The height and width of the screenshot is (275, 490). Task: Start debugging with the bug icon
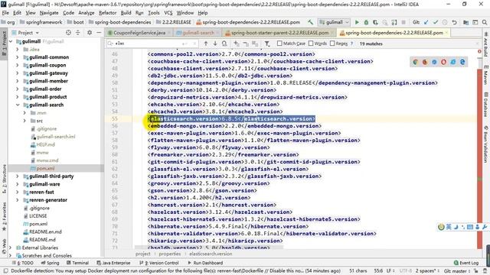tap(366, 22)
